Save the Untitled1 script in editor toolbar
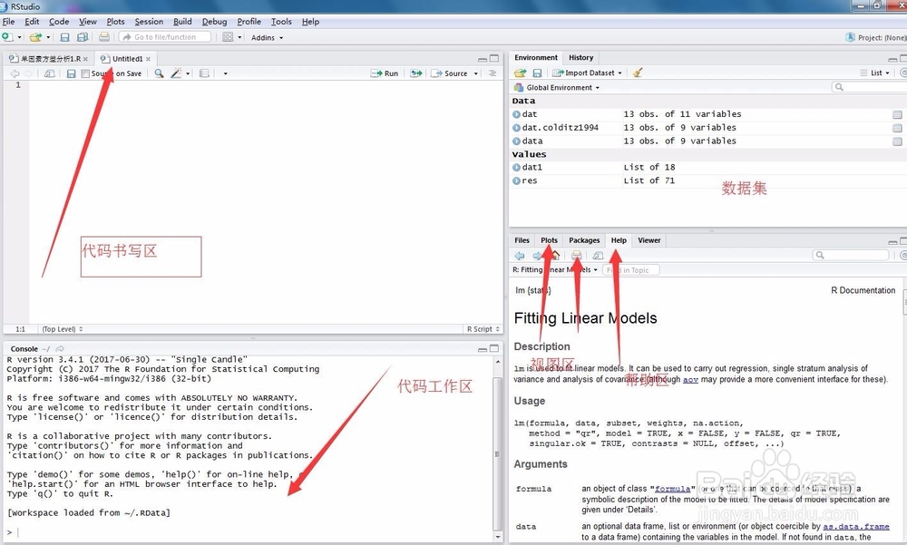The width and height of the screenshot is (907, 545). [71, 73]
